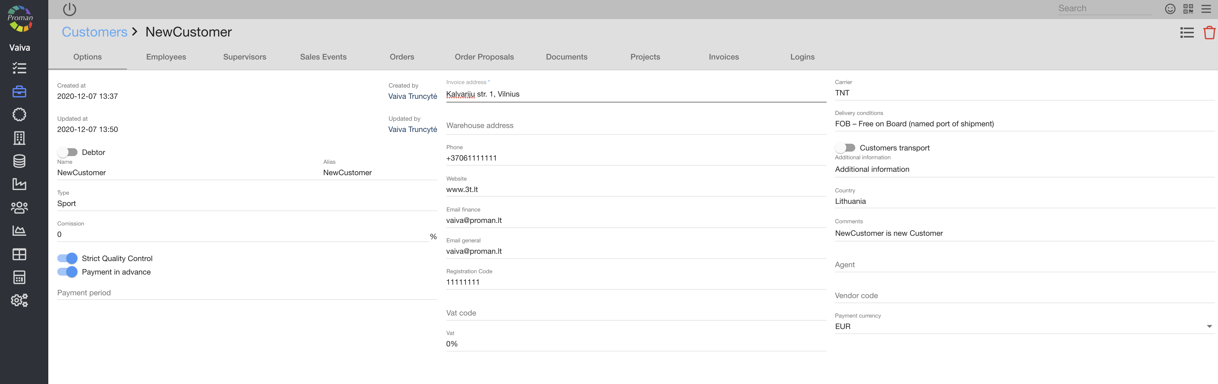Image resolution: width=1218 pixels, height=384 pixels.
Task: Click the red trash delete icon
Action: 1209,33
